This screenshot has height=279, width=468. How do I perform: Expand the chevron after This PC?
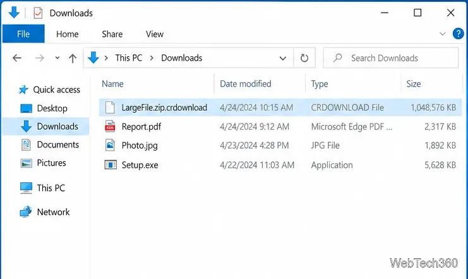pyautogui.click(x=152, y=58)
